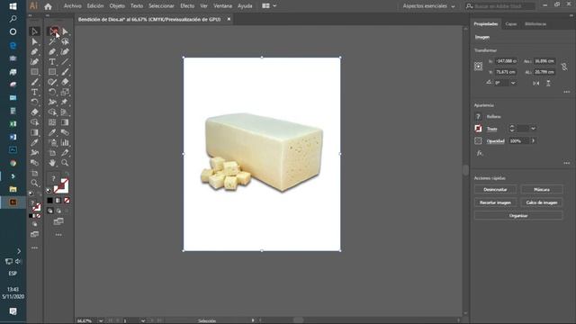Open the Trazo stroke weight dropdown
Viewport: 576px width, 324px height.
pos(533,129)
